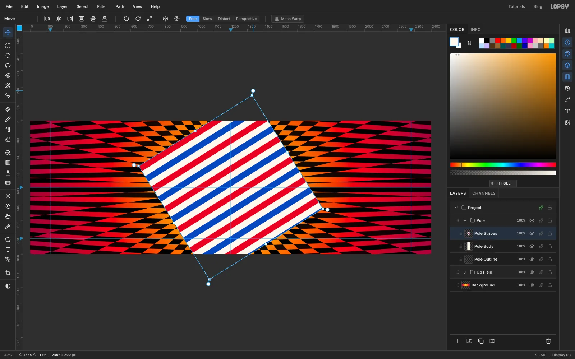Click the 47% zoom level indicator
This screenshot has height=359, width=575.
coord(8,355)
